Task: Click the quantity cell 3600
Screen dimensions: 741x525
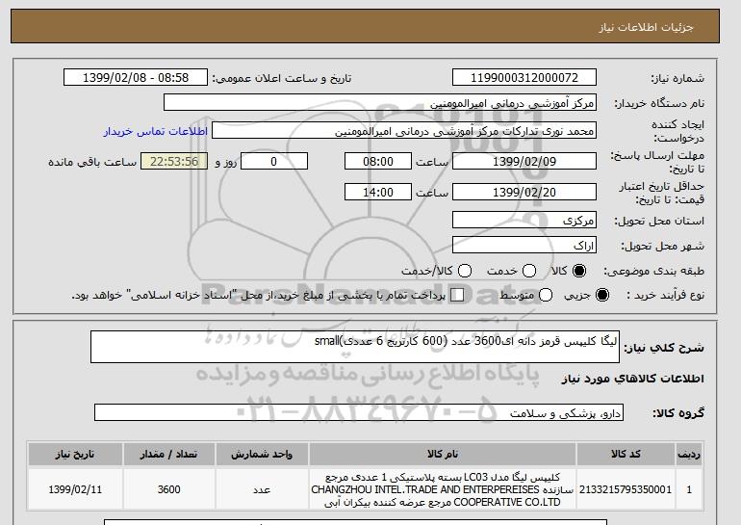Action: point(168,489)
